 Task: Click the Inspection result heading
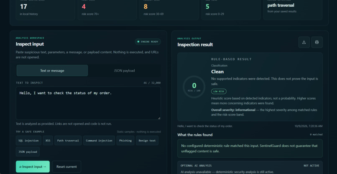(195, 44)
